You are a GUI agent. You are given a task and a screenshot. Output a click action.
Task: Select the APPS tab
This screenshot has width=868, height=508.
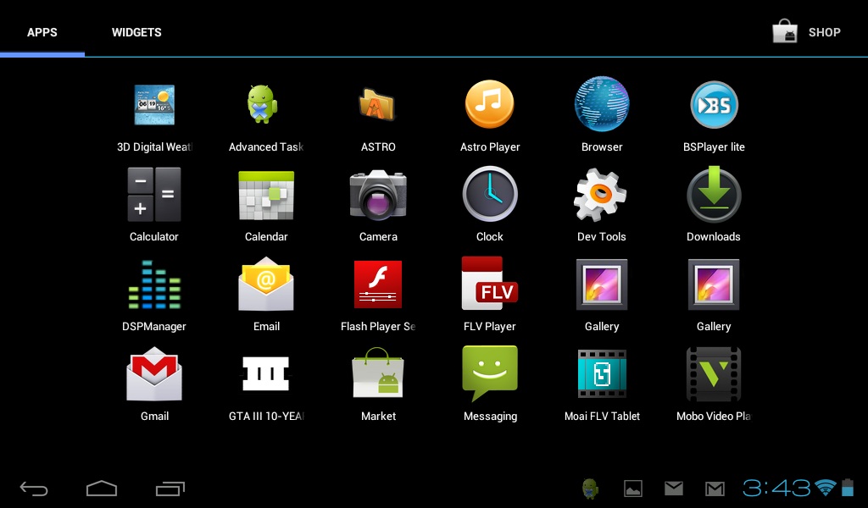point(42,32)
